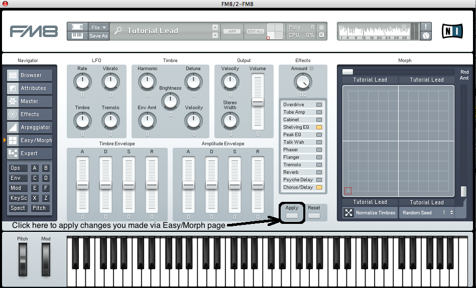476x288 pixels.
Task: Click the magnifier search icon
Action: [x=118, y=31]
